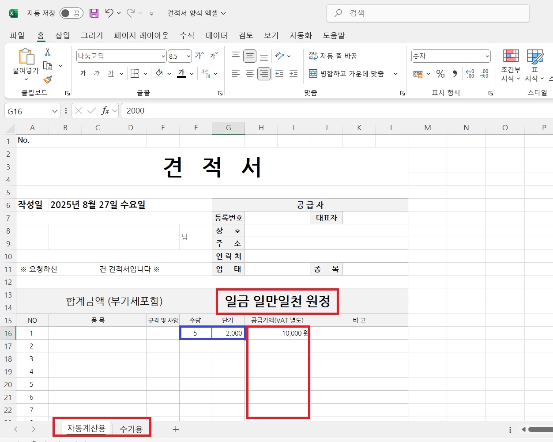Cut selection with scissors icon

click(x=48, y=52)
